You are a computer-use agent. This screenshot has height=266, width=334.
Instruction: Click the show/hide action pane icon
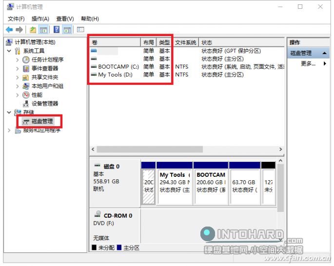67,30
